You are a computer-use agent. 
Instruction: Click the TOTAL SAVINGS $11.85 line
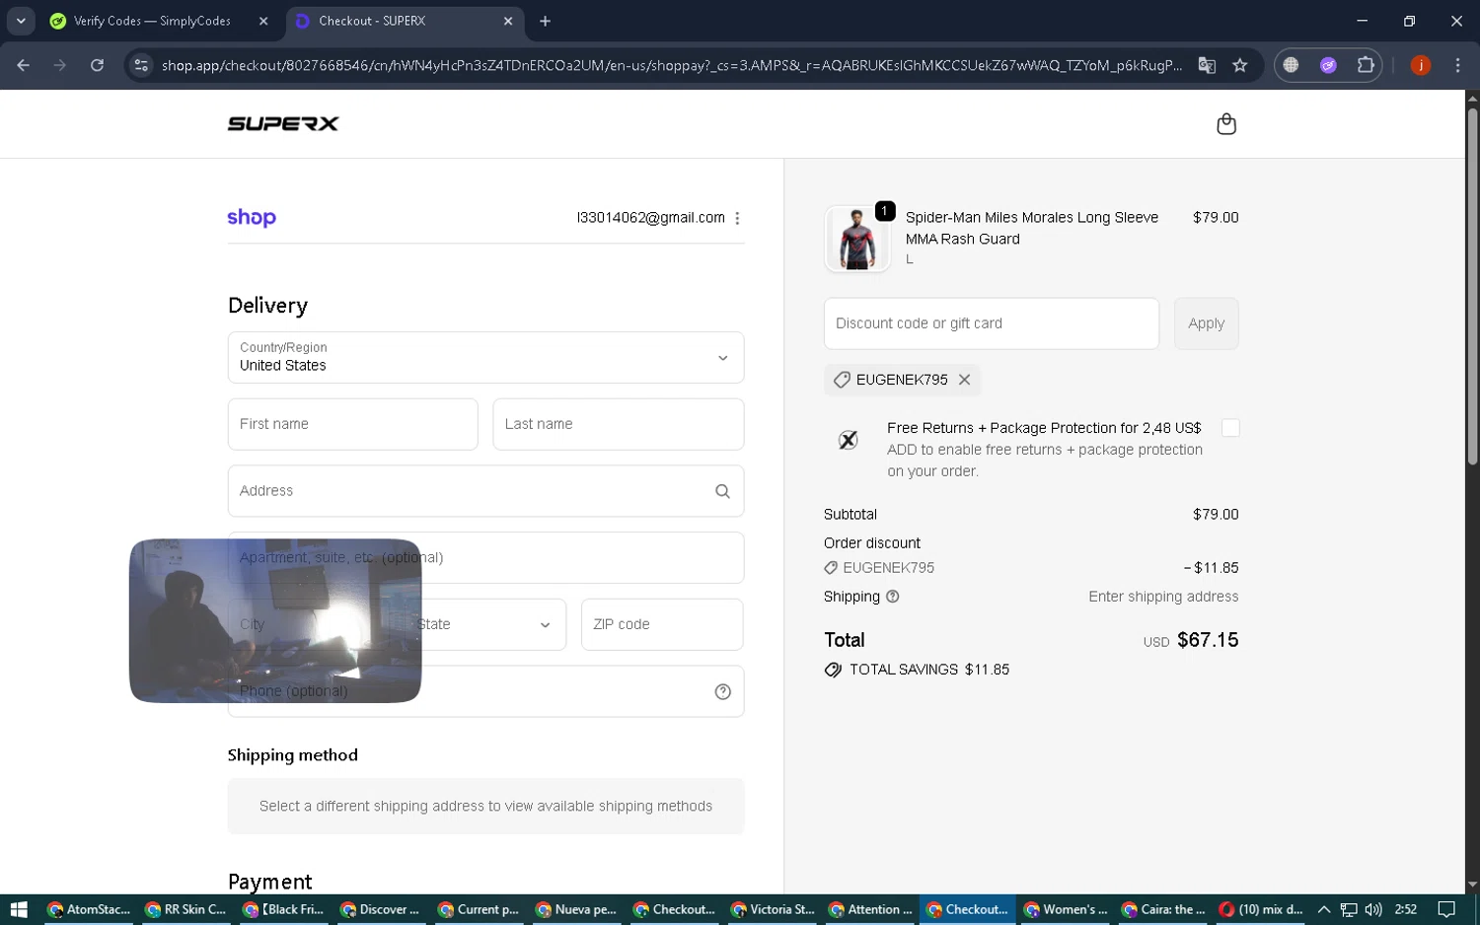tap(917, 670)
